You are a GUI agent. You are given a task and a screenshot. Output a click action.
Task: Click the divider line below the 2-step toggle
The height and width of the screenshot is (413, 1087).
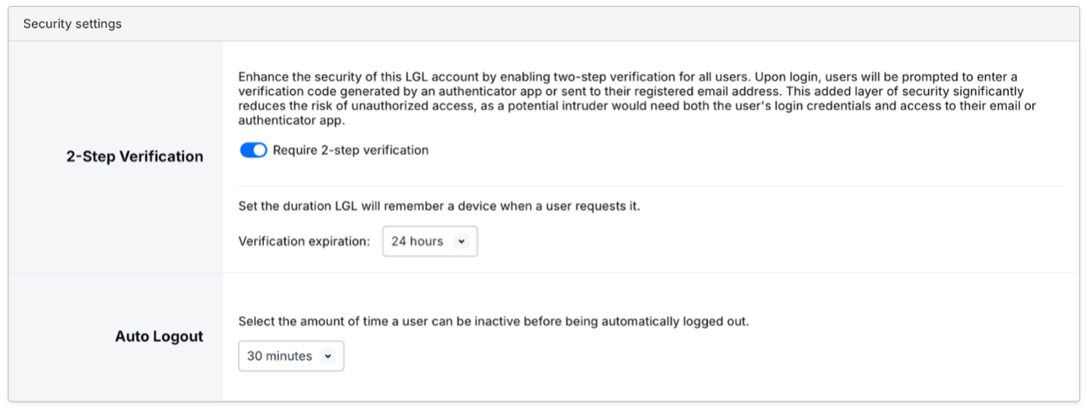(x=651, y=186)
